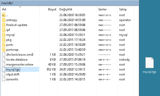This screenshot has height=96, width=160.
Task: Select the zoneinfo file name
Action: pyautogui.click(x=12, y=79)
